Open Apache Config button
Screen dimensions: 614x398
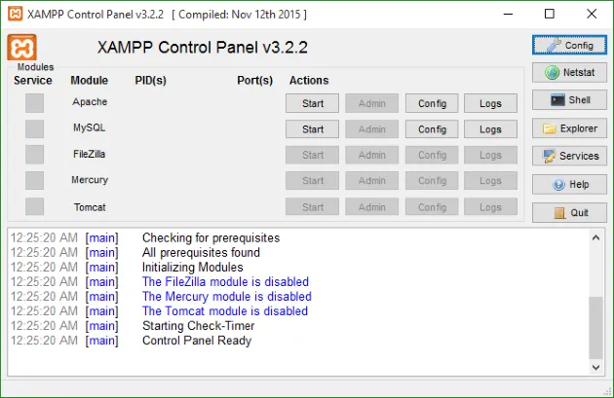click(x=432, y=103)
